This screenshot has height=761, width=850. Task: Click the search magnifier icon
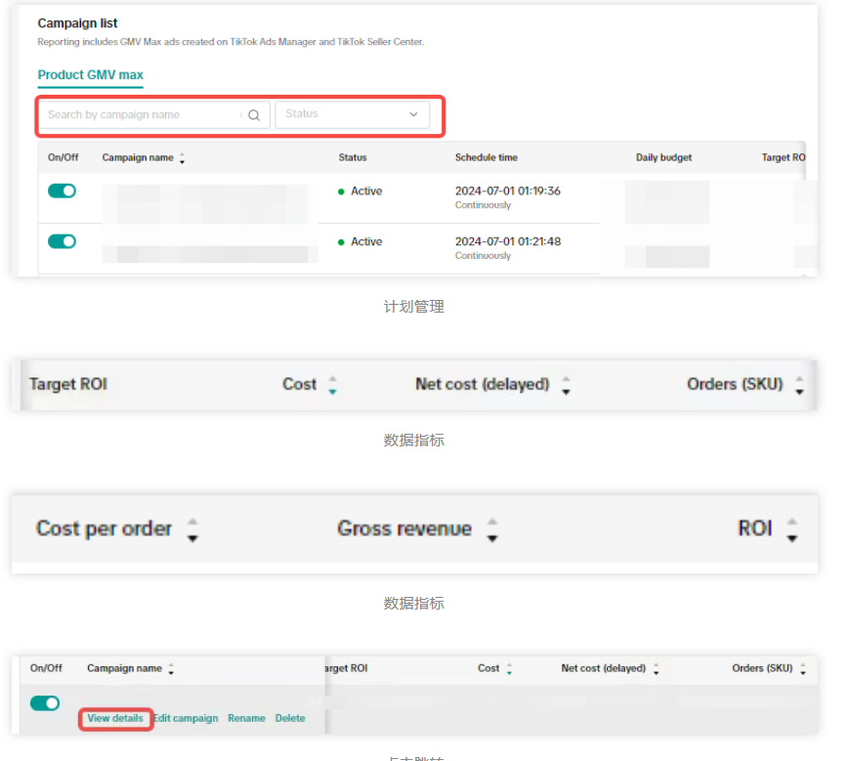(254, 115)
